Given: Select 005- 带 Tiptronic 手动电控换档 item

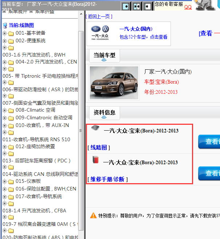Looking at the screenshot, I should point(40,76).
